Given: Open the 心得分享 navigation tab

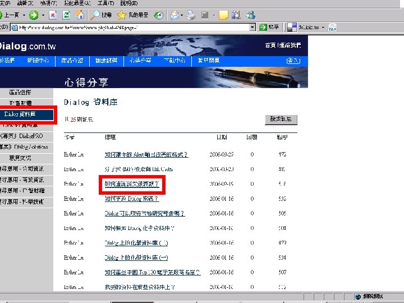Looking at the screenshot, I should [140, 61].
